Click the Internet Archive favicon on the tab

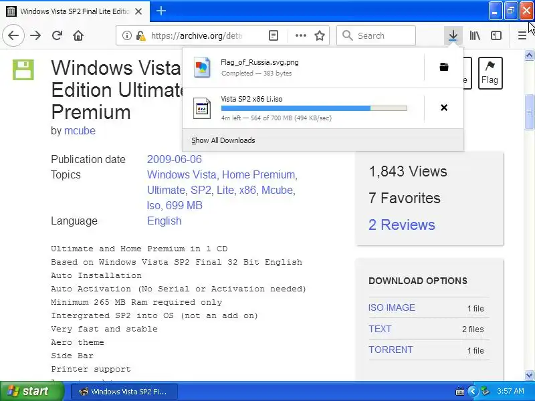click(x=11, y=11)
